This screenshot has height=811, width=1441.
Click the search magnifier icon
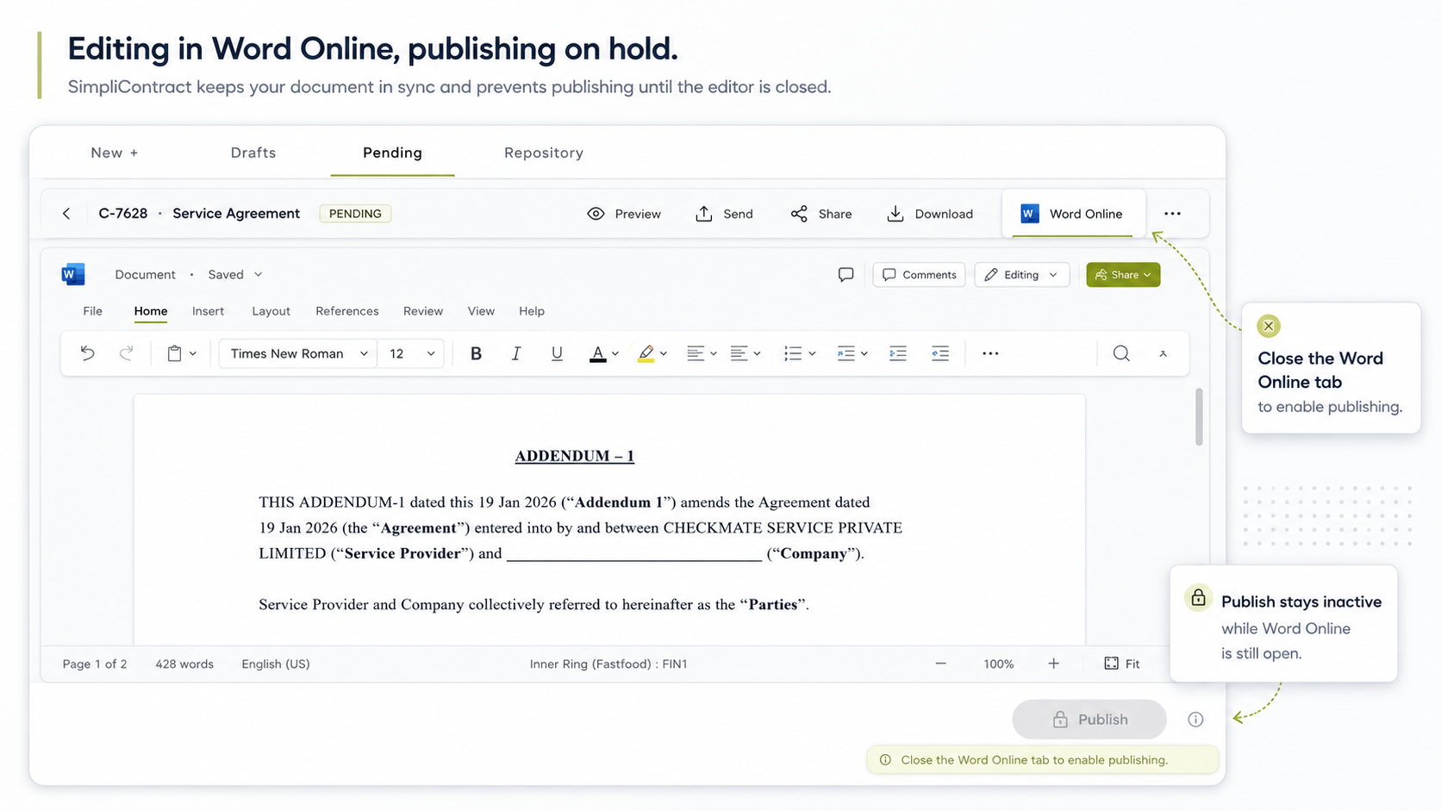pos(1121,353)
